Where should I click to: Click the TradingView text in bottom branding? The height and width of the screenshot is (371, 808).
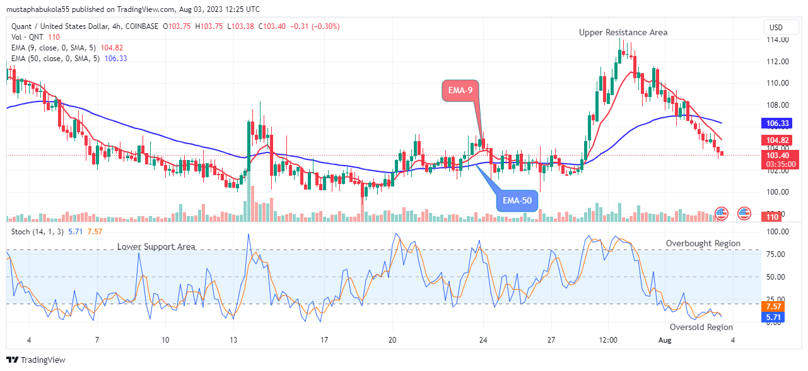tap(43, 360)
